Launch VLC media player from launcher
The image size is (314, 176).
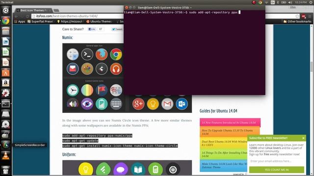click(x=5, y=155)
